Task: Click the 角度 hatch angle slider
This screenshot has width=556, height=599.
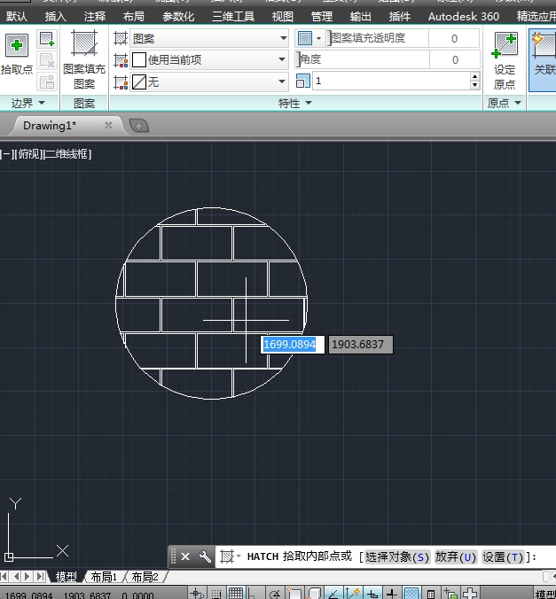Action: point(364,59)
